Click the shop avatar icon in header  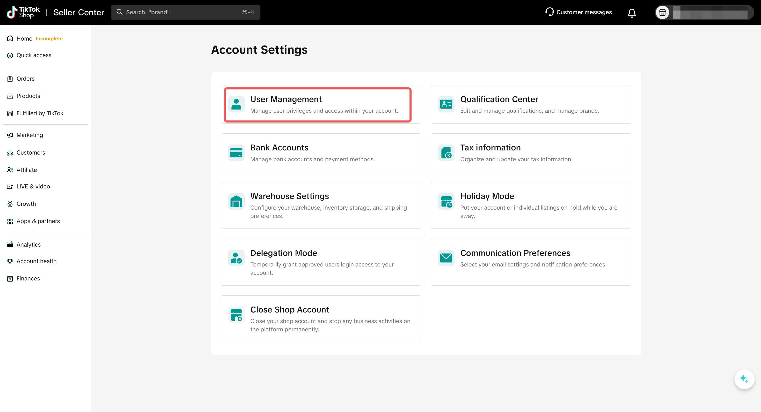(662, 13)
